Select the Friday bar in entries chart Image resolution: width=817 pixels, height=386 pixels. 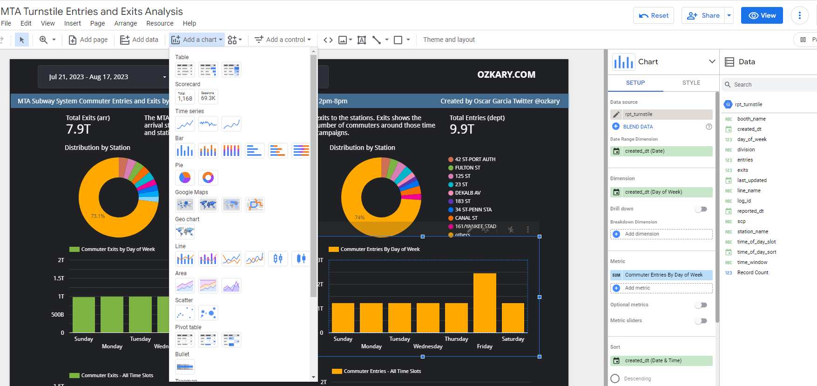click(485, 303)
